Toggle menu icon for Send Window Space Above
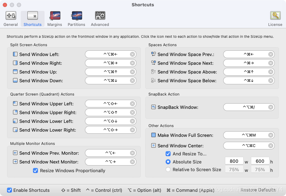This screenshot has width=286, height=196. [153, 72]
